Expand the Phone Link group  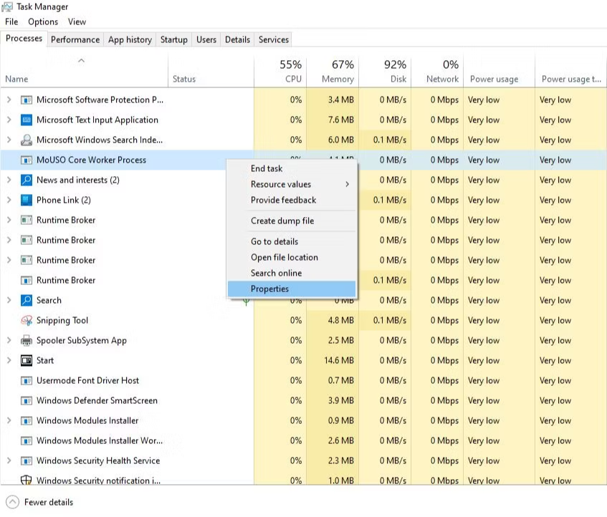pyautogui.click(x=9, y=200)
